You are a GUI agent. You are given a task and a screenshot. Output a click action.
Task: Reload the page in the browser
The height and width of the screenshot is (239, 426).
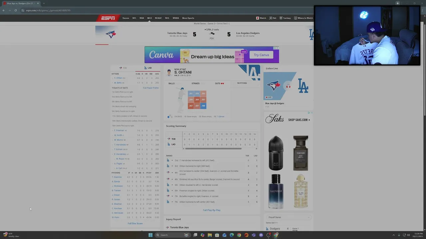[15, 10]
